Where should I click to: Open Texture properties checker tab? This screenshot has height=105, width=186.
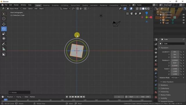coord(156,97)
